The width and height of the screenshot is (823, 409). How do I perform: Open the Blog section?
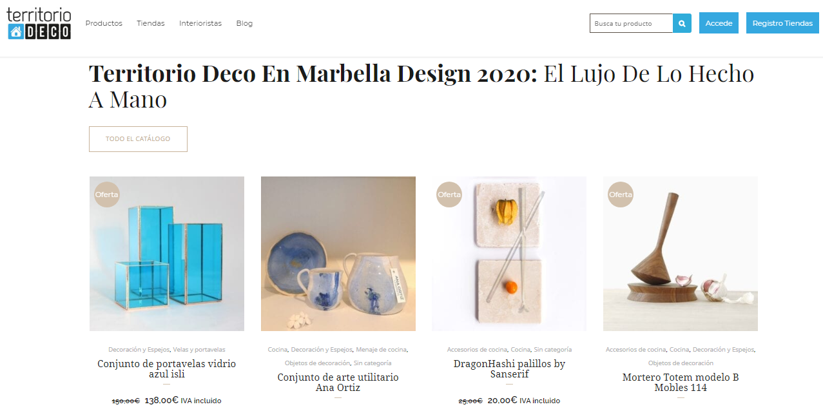pyautogui.click(x=244, y=23)
